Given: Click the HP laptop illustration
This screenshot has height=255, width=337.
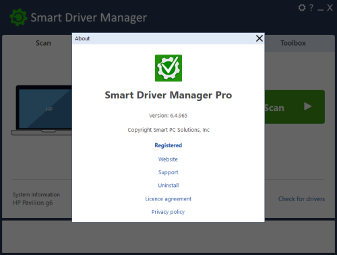Looking at the screenshot, I should point(42,110).
